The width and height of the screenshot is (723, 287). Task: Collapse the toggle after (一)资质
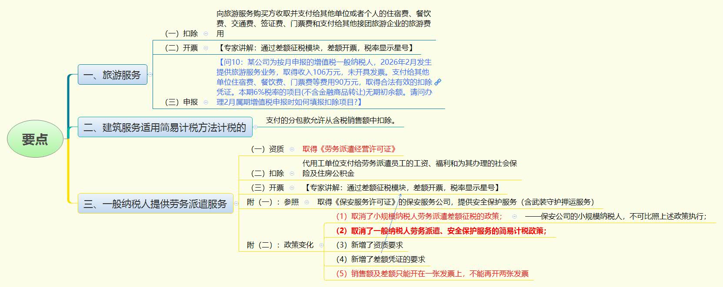[292, 149]
